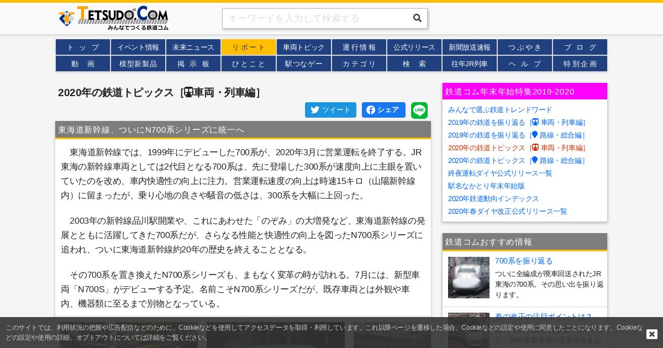The height and width of the screenshot is (348, 663).
Task: Open the 車両トピック menu item
Action: tap(304, 47)
